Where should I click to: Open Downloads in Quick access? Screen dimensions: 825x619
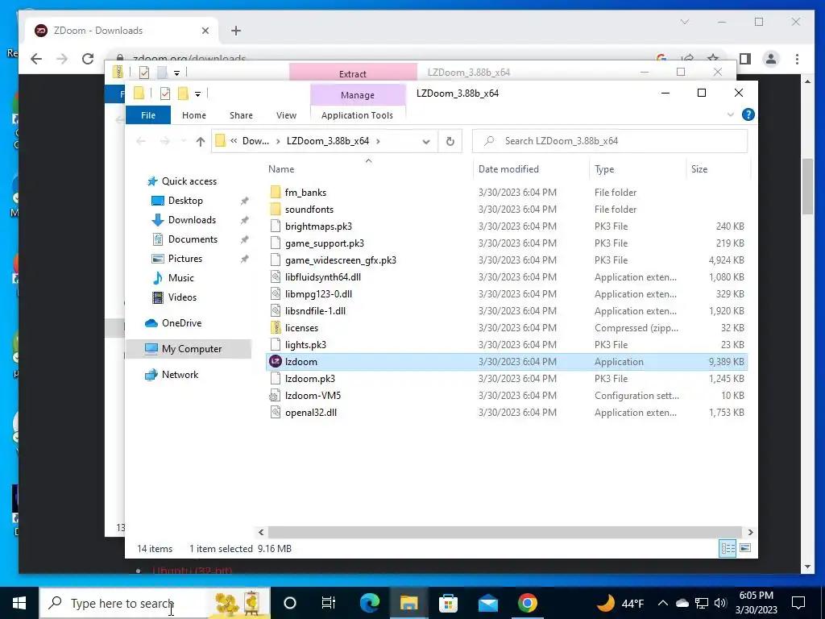[192, 220]
